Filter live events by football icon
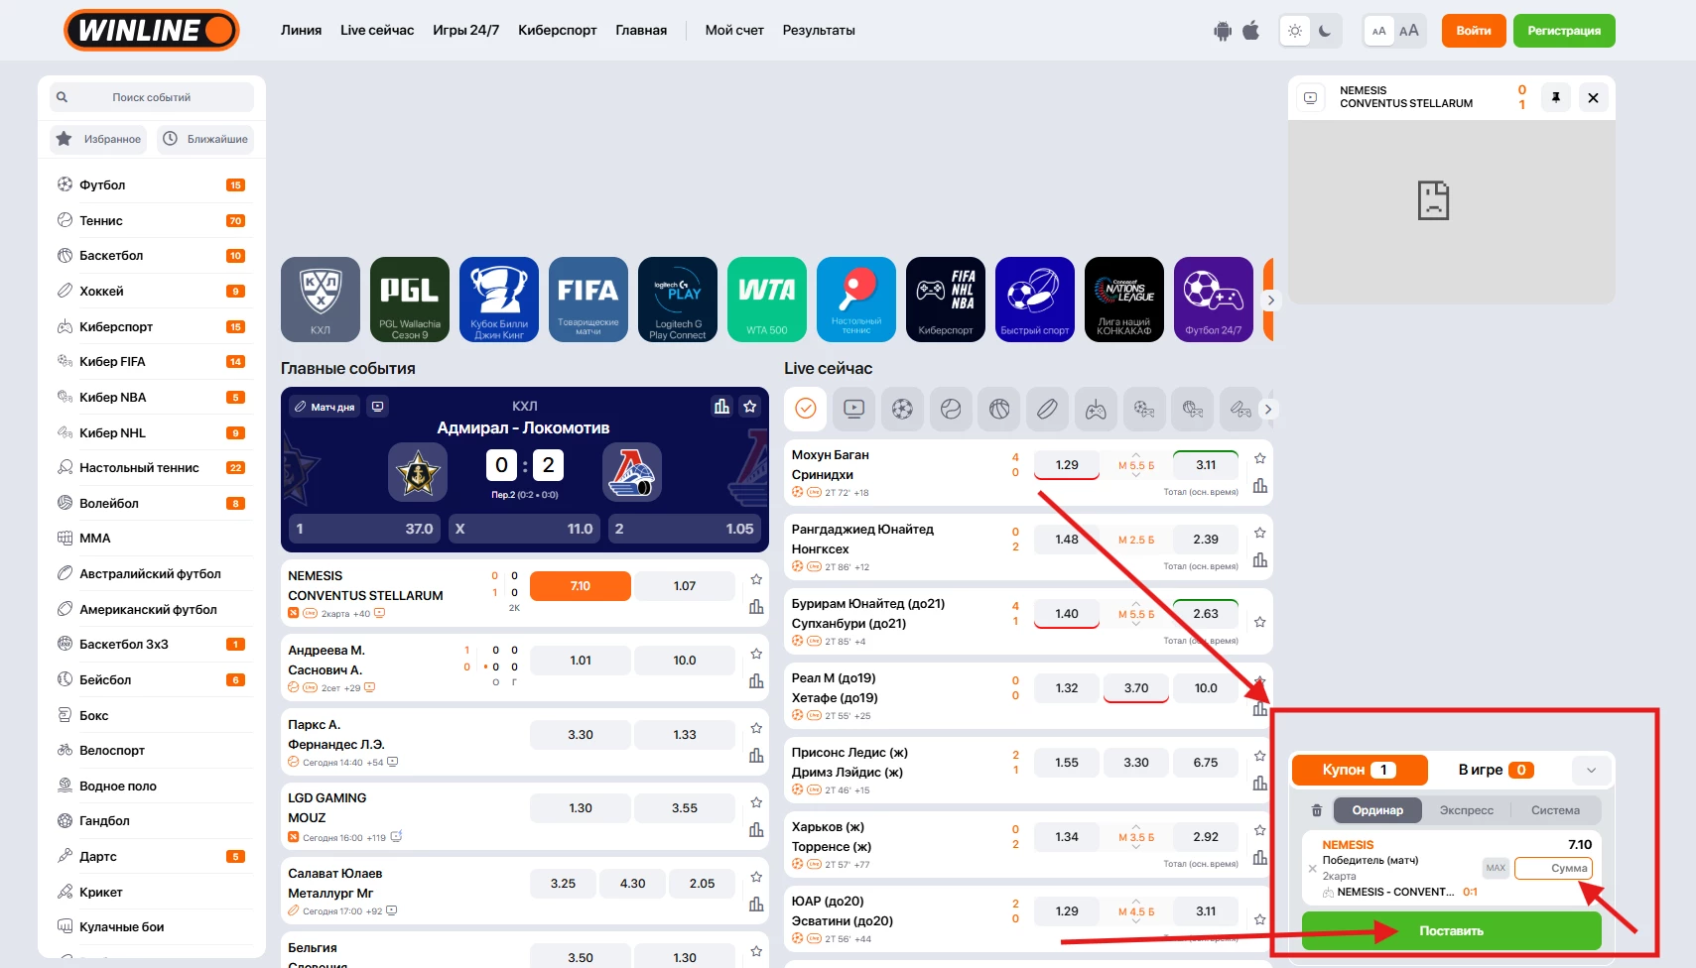Image resolution: width=1696 pixels, height=968 pixels. pyautogui.click(x=902, y=409)
